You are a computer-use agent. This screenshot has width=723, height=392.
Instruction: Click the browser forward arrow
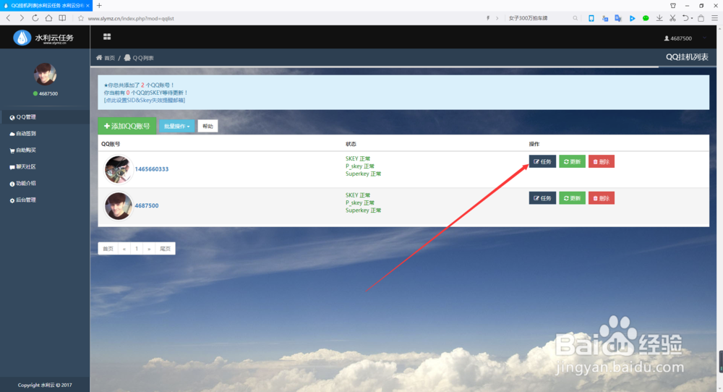pyautogui.click(x=22, y=18)
